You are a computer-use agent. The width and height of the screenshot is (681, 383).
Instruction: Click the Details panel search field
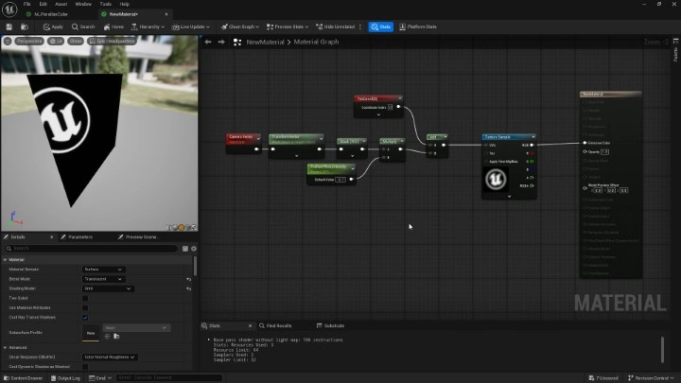point(90,248)
